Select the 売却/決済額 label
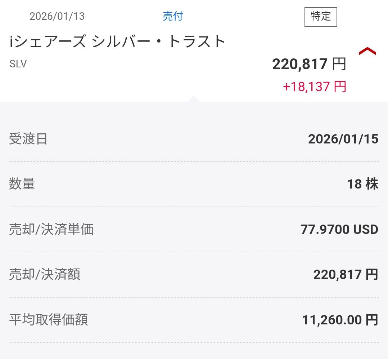Viewport: 388px width, 359px height. point(45,275)
